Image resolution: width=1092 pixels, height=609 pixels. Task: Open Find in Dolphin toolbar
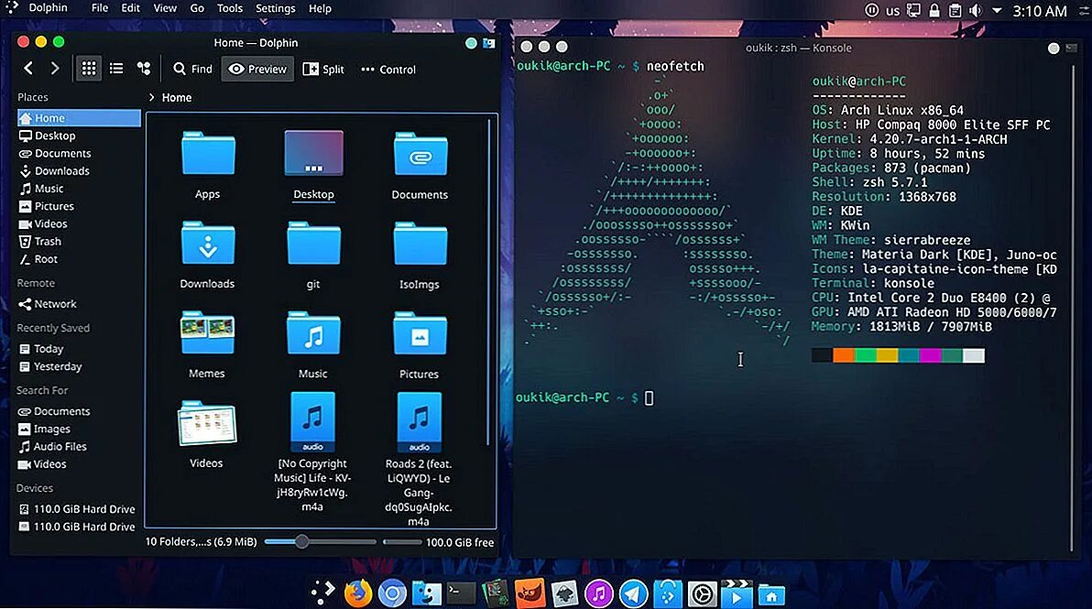(x=192, y=69)
